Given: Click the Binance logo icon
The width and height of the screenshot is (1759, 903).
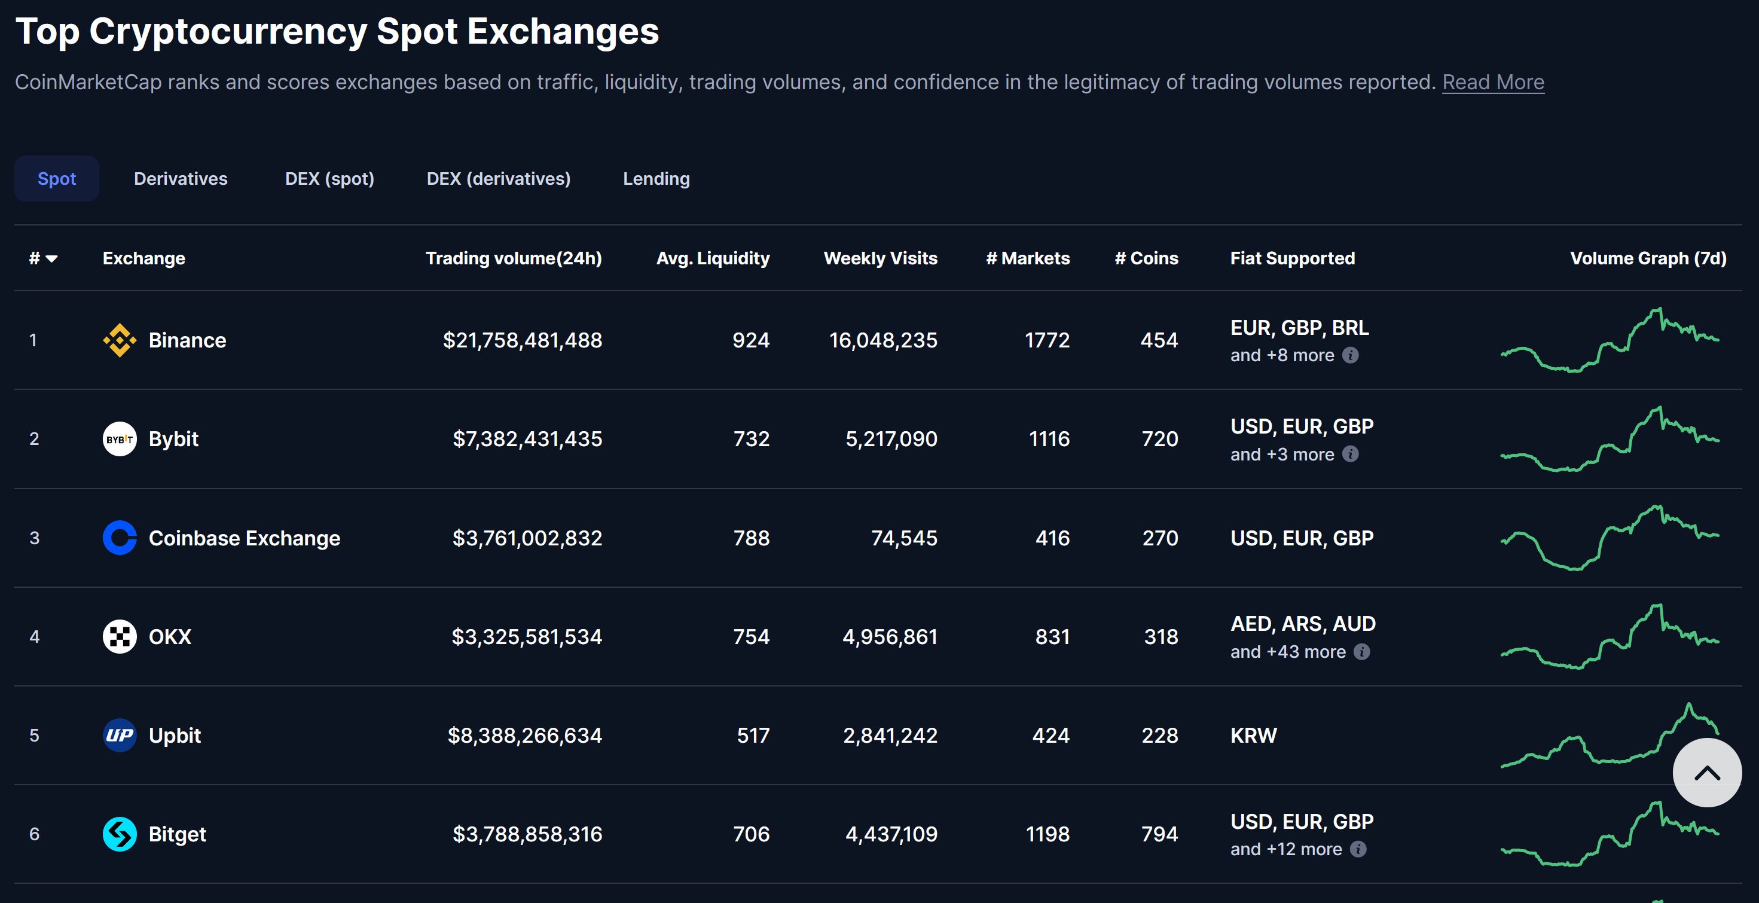Looking at the screenshot, I should pos(120,340).
